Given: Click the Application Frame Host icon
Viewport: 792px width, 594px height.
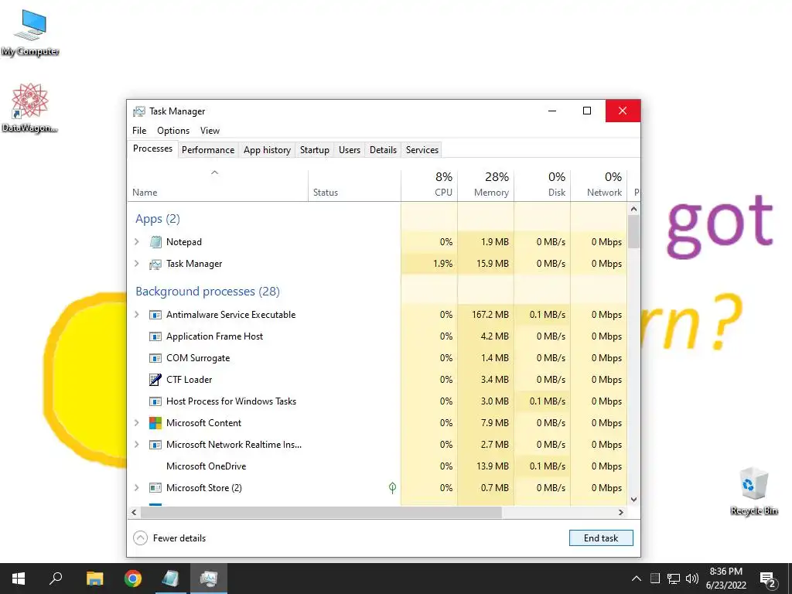Looking at the screenshot, I should [x=155, y=336].
